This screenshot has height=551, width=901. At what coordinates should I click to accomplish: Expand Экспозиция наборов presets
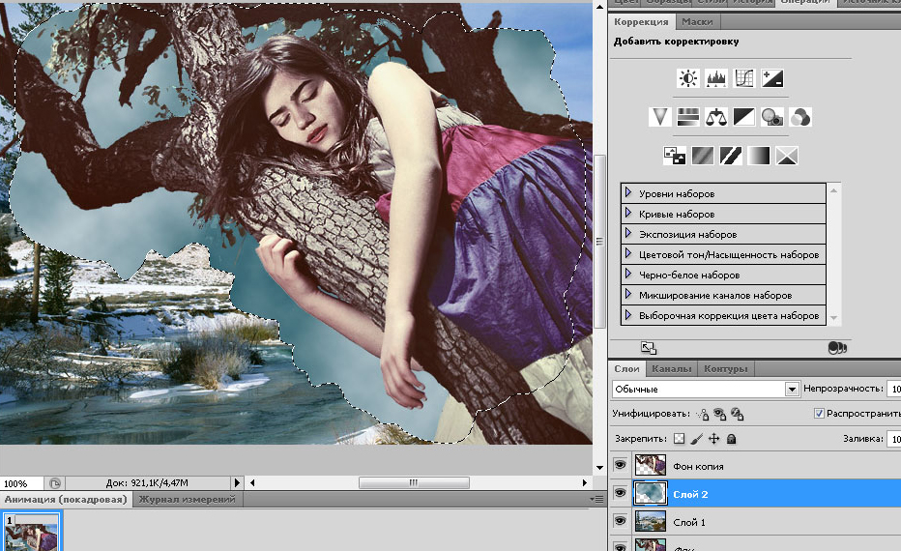[x=628, y=234]
